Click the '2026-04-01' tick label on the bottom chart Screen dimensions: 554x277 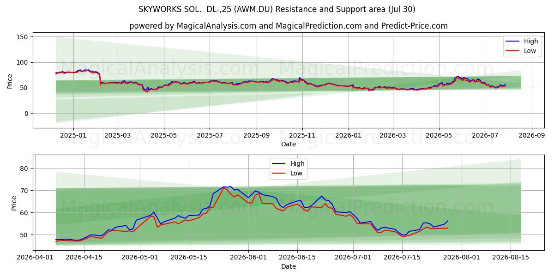[36, 258]
